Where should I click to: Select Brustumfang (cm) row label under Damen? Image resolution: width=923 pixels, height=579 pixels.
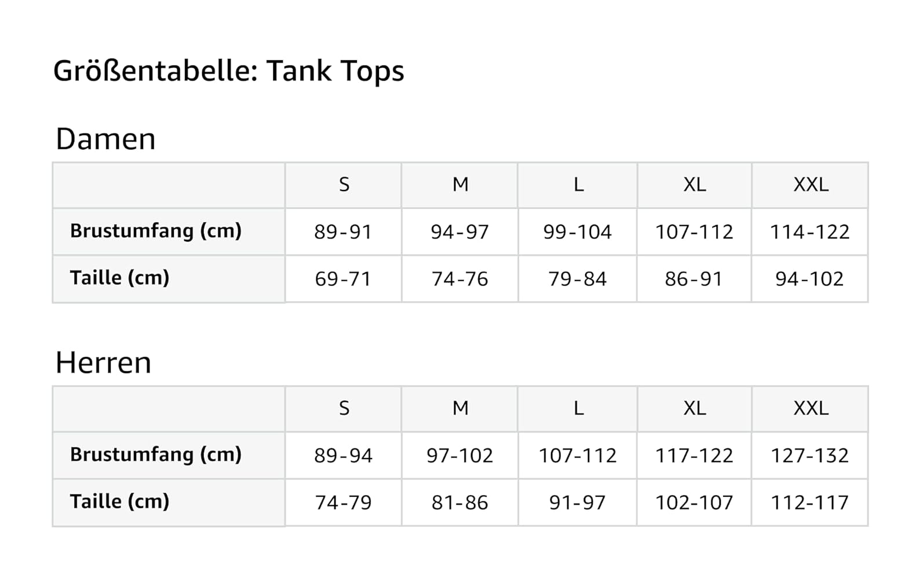click(155, 231)
